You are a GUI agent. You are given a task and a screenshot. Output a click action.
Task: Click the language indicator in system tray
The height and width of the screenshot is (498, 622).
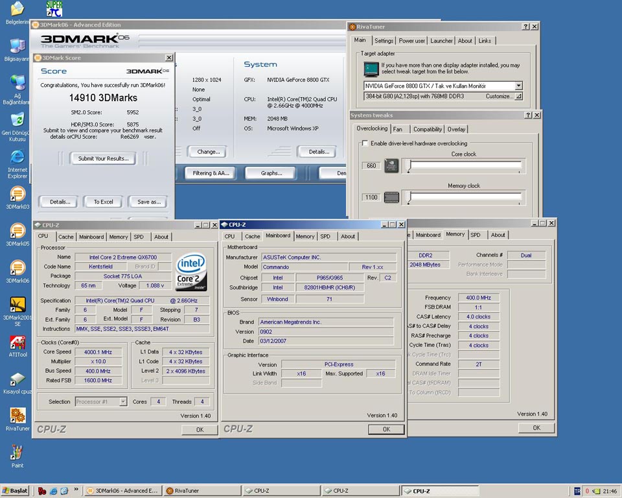pyautogui.click(x=577, y=491)
